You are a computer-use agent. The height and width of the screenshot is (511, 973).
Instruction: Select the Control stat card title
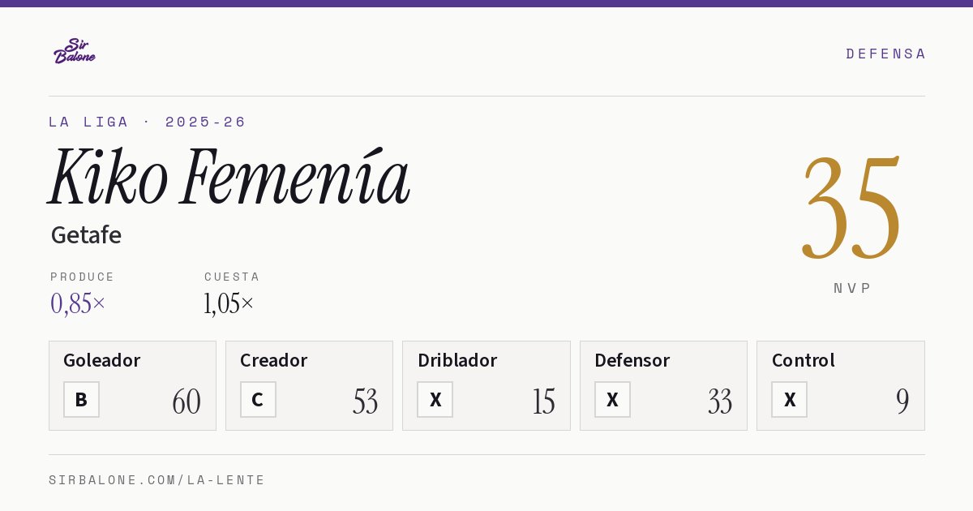803,360
